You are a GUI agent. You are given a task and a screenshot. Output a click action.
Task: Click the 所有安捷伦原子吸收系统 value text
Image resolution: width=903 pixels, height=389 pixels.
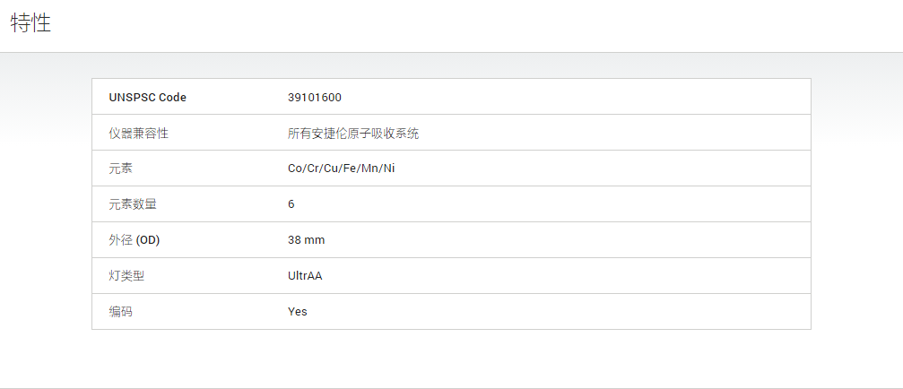(x=353, y=134)
